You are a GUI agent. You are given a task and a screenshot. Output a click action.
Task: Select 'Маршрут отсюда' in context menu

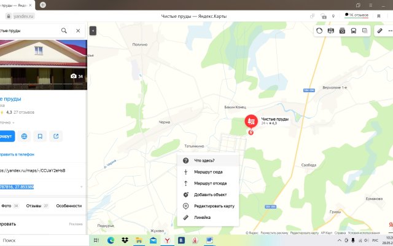(x=210, y=183)
